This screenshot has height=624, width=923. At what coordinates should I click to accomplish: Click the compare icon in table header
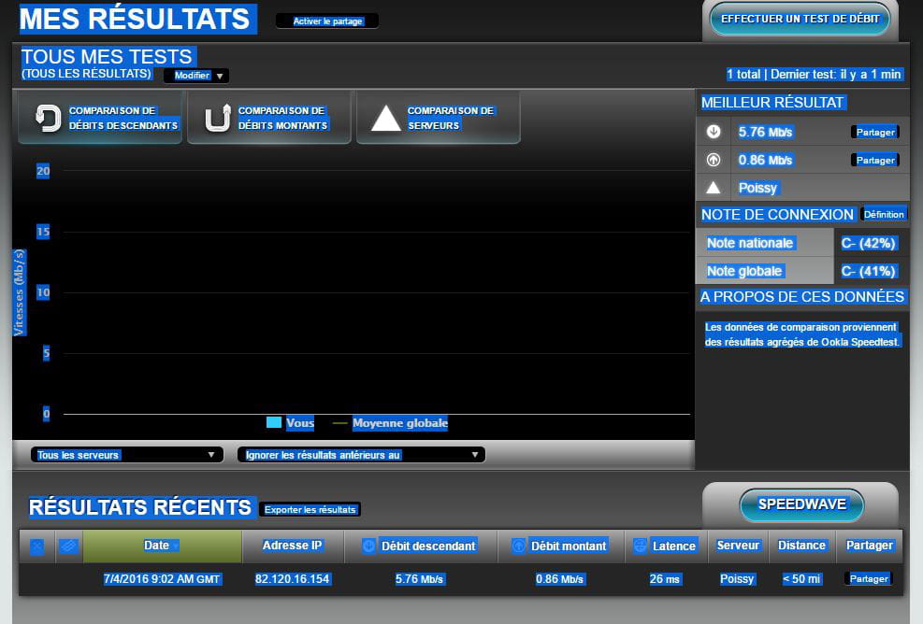[x=69, y=546]
